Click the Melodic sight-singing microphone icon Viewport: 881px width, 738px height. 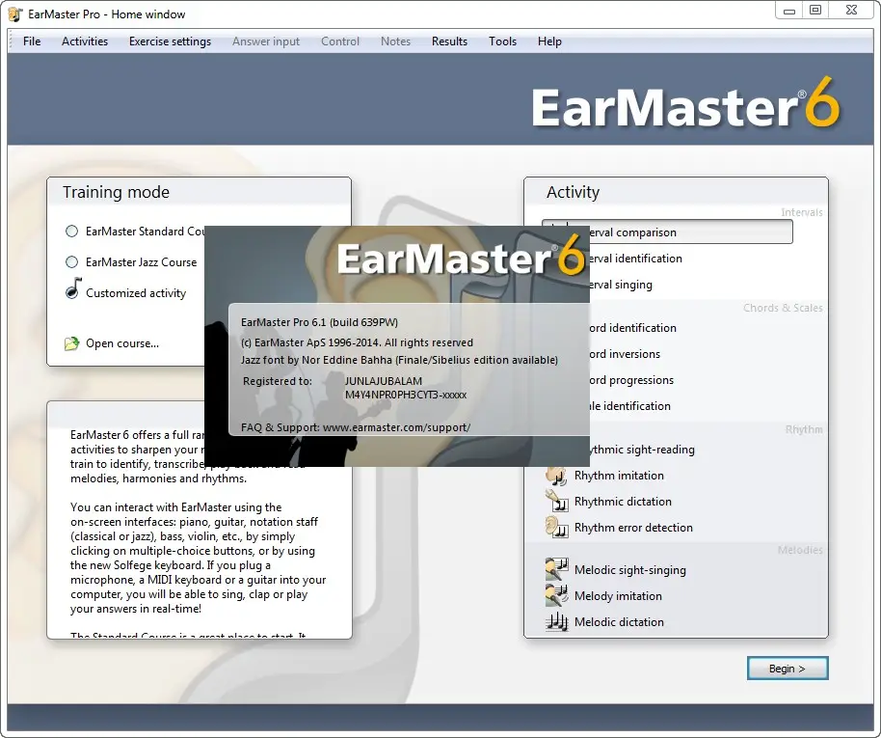[x=556, y=570]
